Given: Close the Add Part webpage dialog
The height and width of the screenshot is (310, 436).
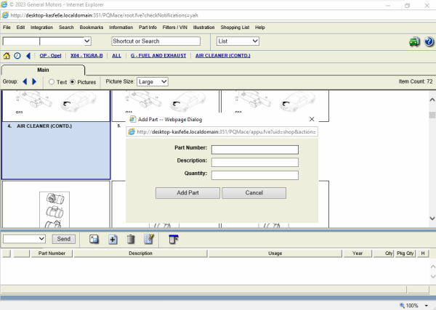Looking at the screenshot, I should [x=312, y=119].
